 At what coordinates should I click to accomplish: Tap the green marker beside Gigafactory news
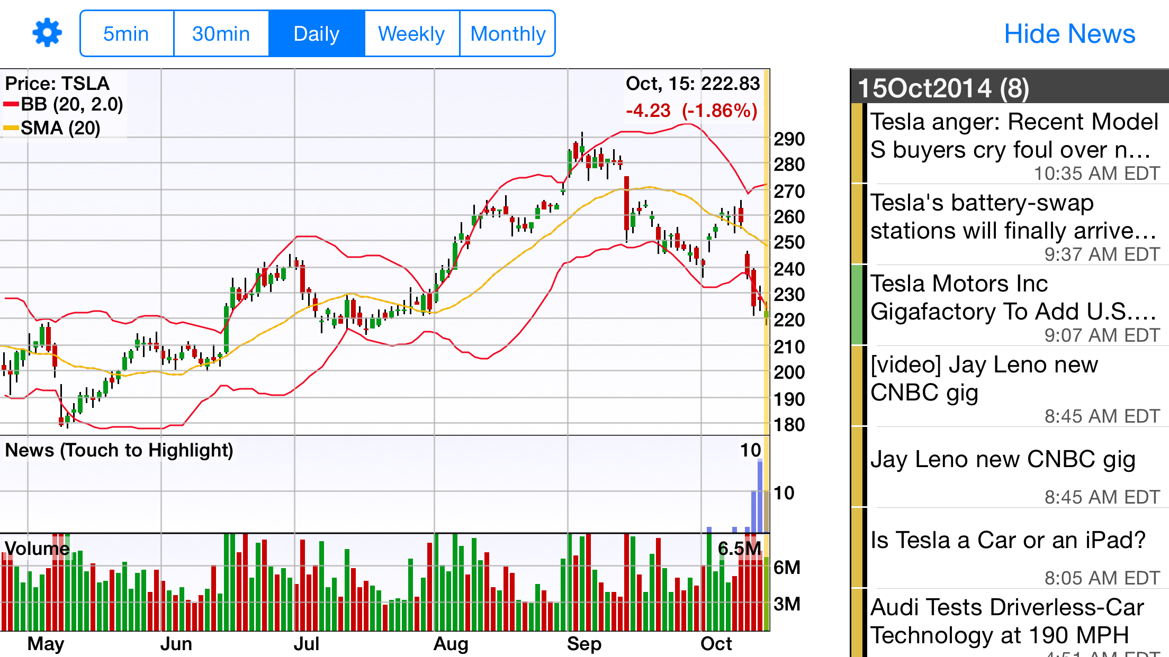click(x=857, y=306)
